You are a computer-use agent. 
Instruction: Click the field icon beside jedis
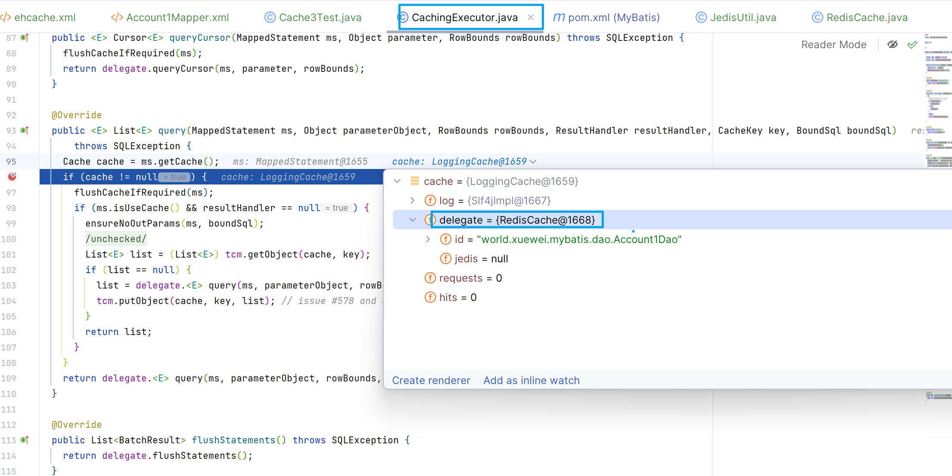pos(445,258)
